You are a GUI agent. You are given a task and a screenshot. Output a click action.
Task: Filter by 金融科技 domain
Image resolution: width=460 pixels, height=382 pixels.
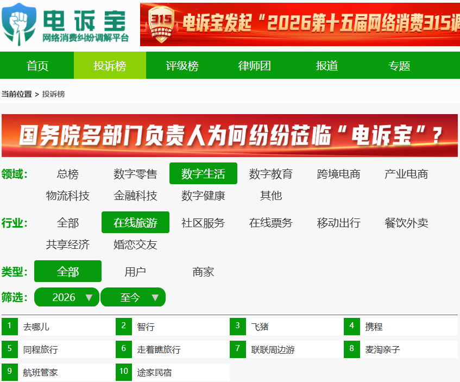coord(135,196)
